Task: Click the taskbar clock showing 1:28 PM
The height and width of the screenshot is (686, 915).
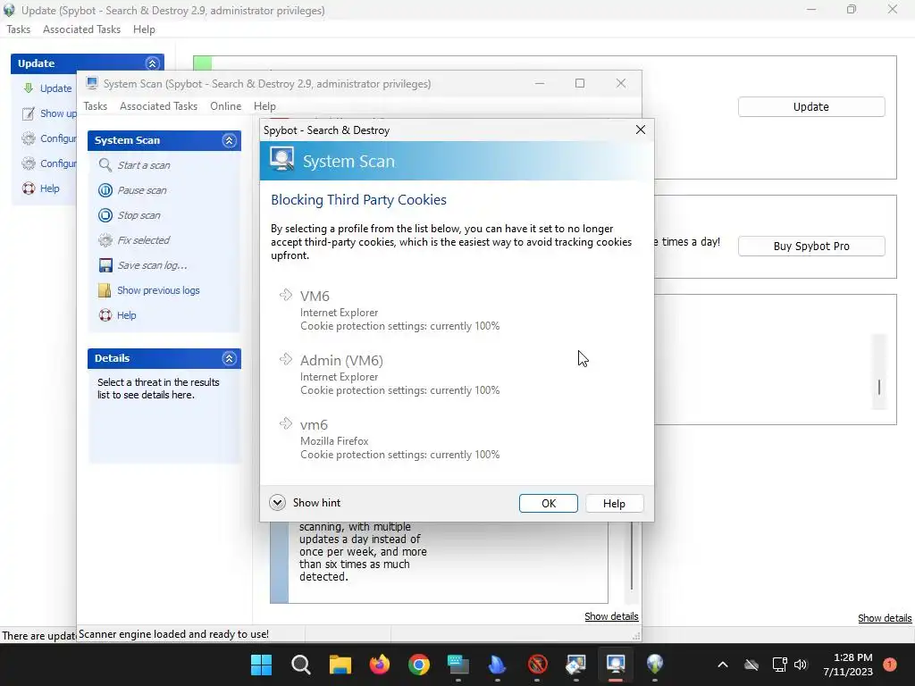Action: point(848,665)
